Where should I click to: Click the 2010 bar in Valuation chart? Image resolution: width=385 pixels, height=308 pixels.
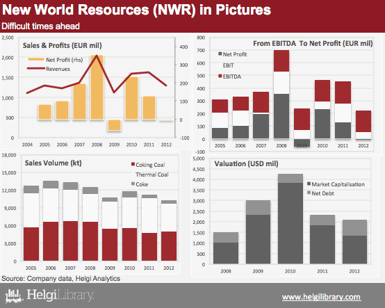[290, 219]
